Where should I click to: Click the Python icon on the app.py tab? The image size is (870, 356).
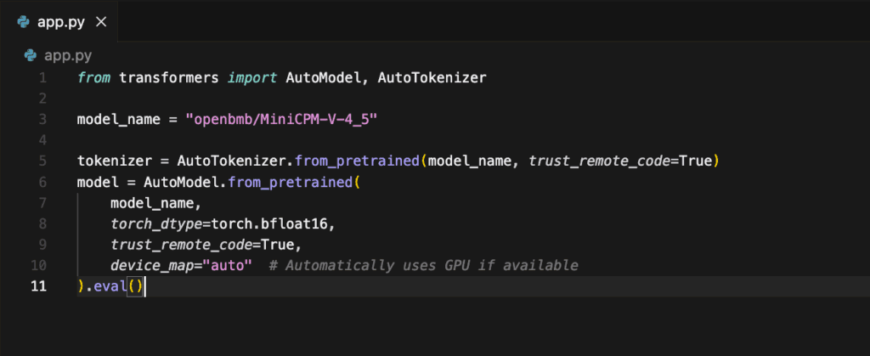coord(23,22)
